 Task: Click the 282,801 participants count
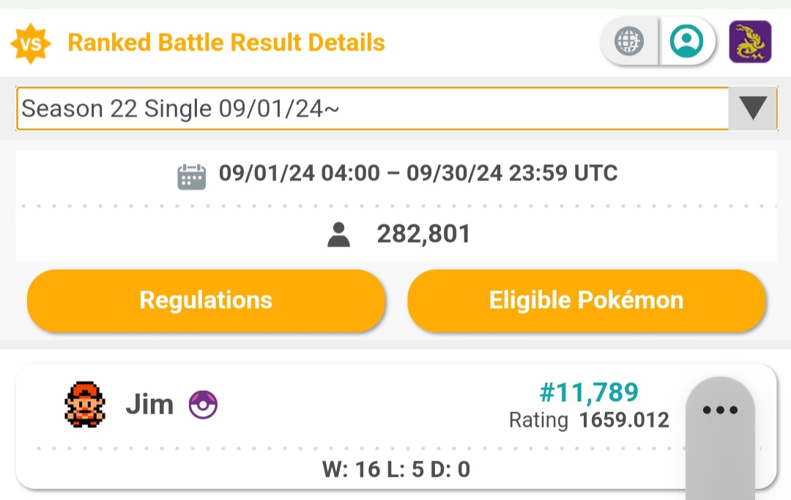(423, 235)
